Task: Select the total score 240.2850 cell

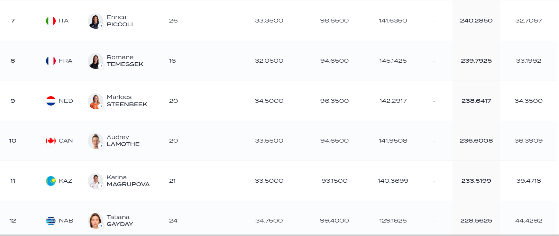Action: pos(476,21)
